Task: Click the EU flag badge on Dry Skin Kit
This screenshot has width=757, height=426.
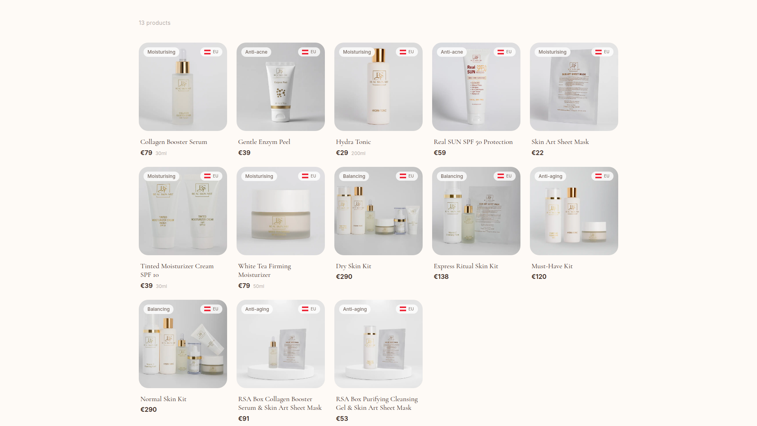Action: [407, 176]
